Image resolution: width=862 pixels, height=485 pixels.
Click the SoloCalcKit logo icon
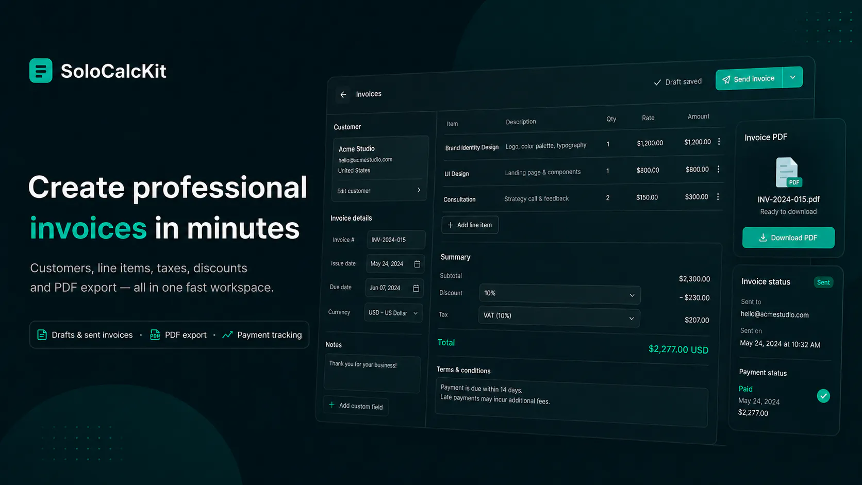[x=41, y=71]
